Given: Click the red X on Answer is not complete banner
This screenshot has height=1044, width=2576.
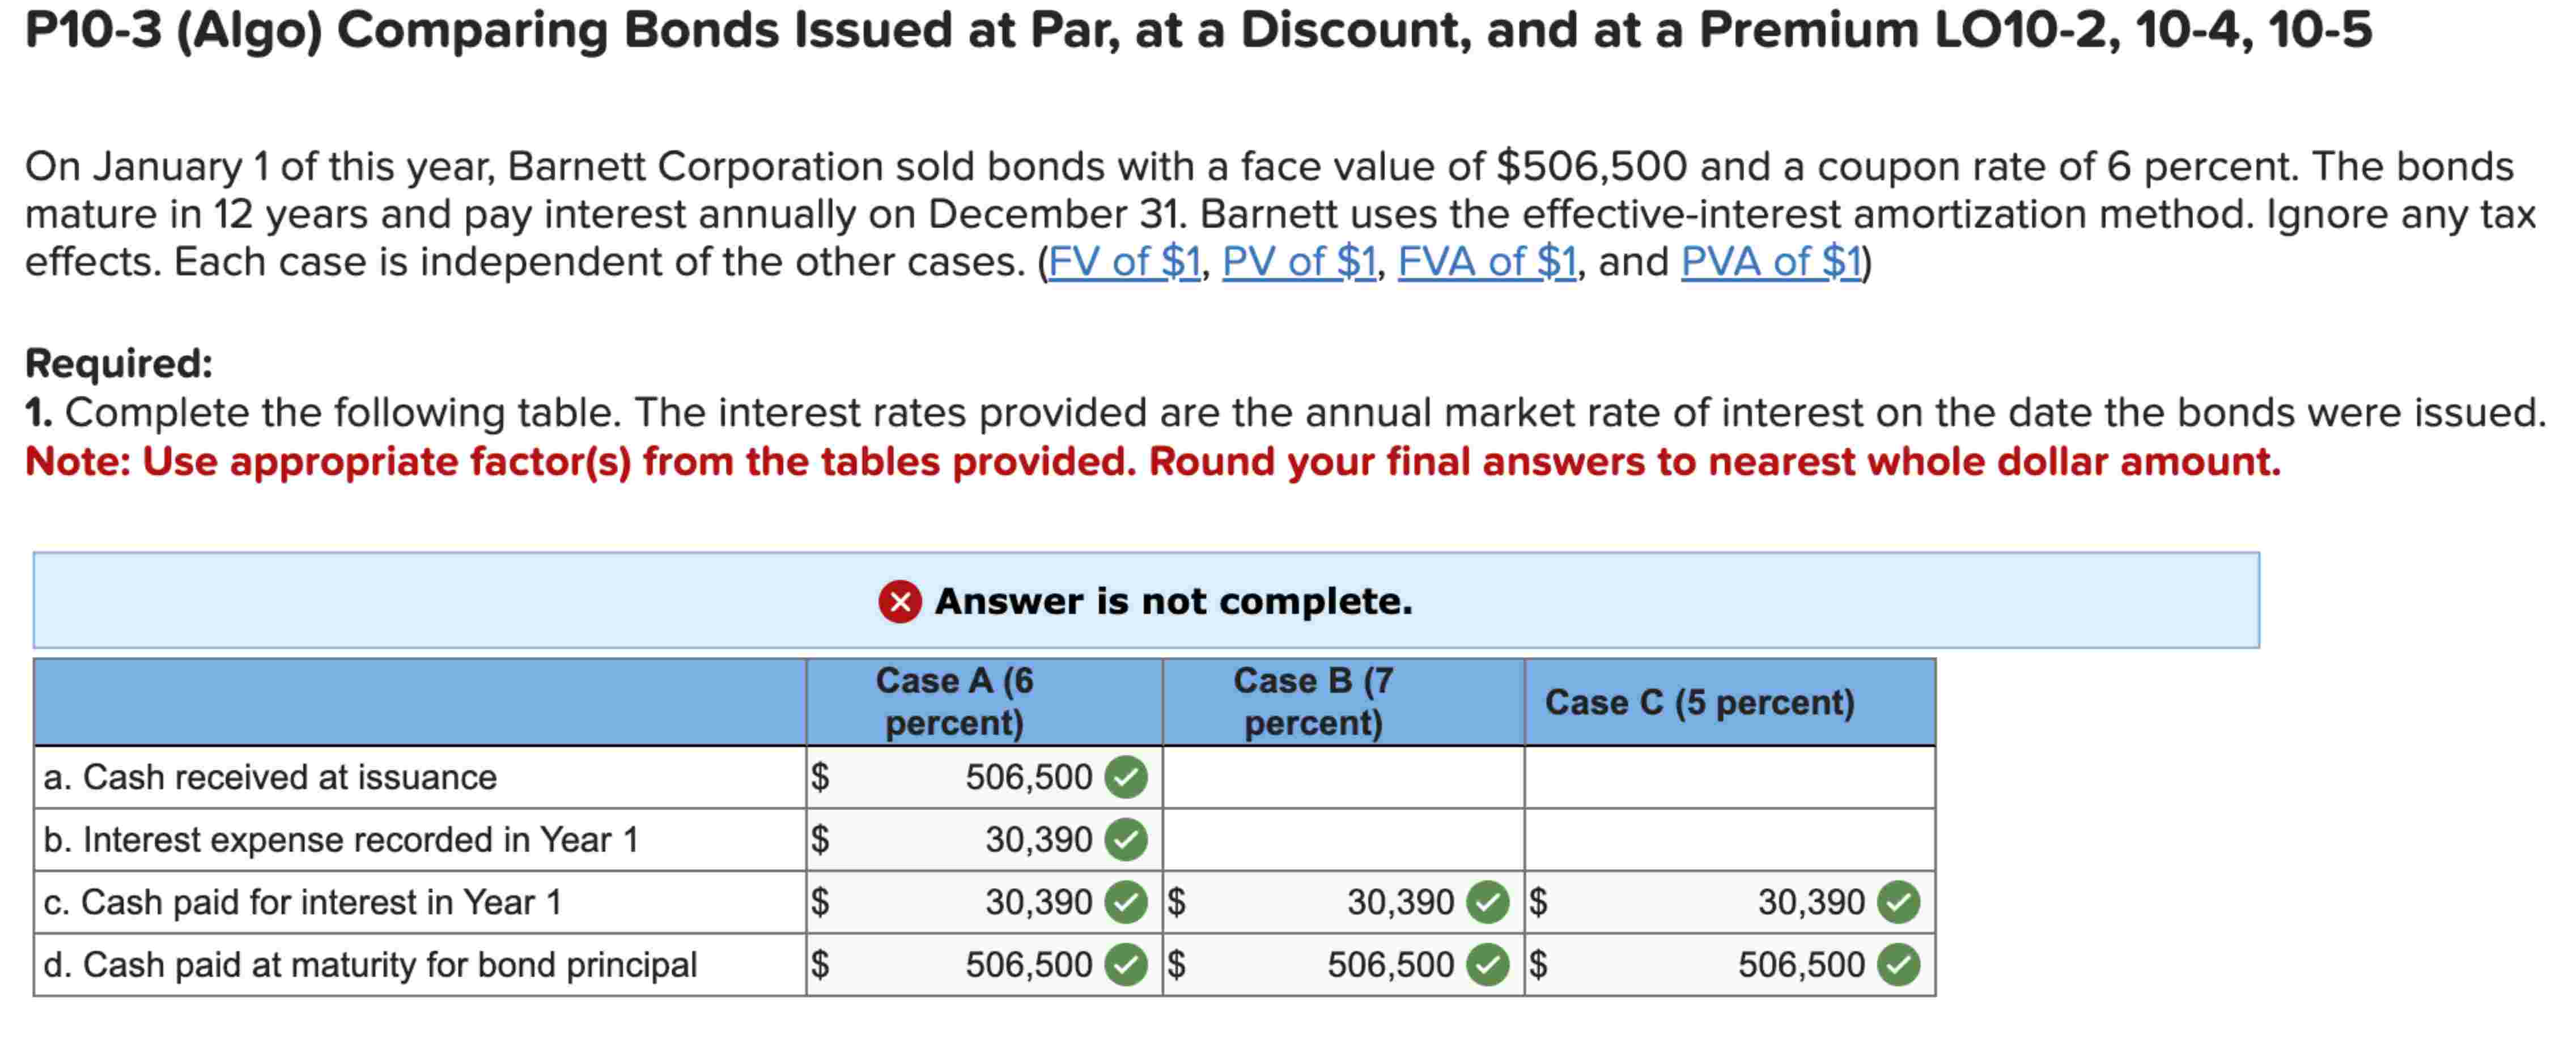Looking at the screenshot, I should [x=899, y=602].
